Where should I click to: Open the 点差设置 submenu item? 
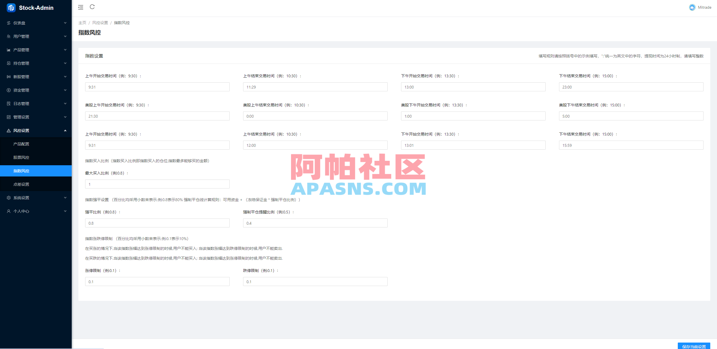pos(21,184)
